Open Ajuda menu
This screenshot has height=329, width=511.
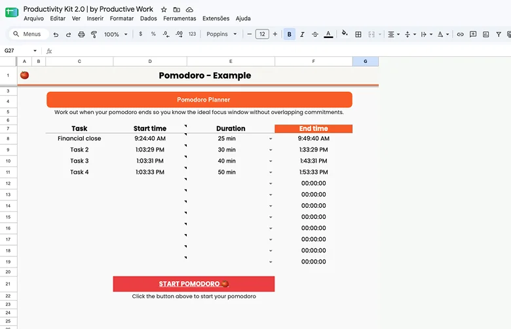click(x=243, y=18)
